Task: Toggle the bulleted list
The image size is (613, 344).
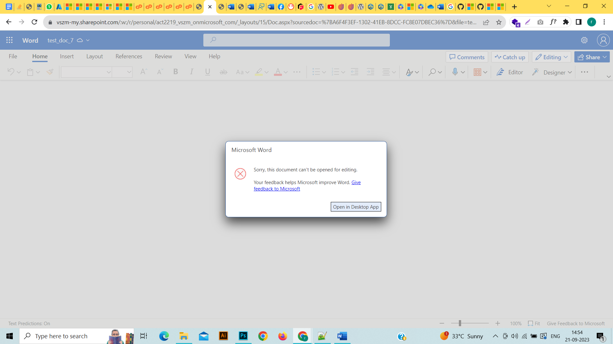Action: 317,72
